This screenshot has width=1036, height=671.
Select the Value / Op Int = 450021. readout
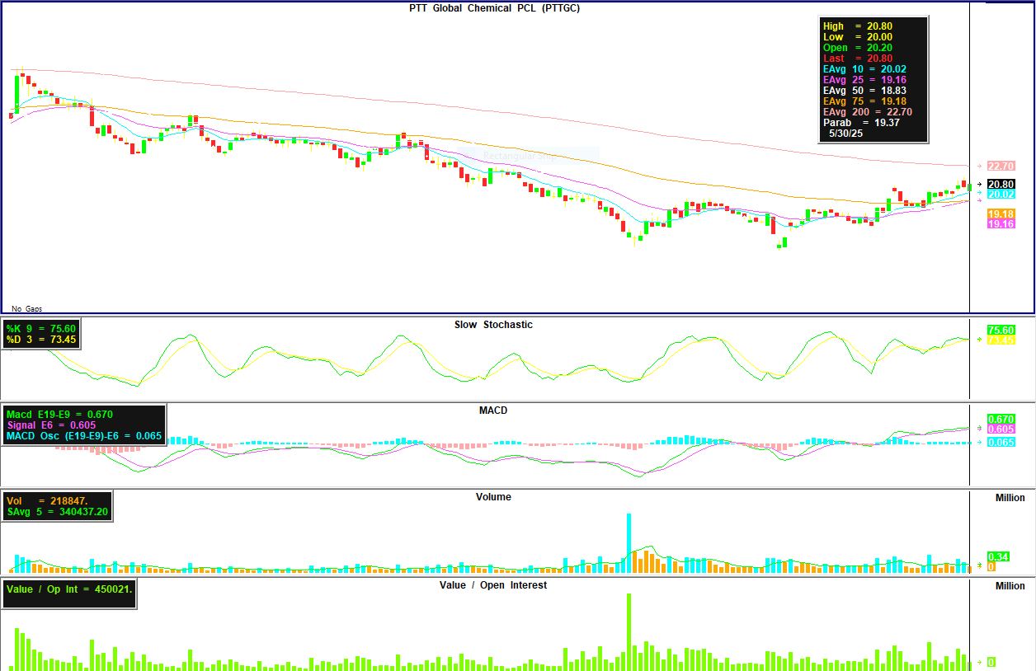68,589
